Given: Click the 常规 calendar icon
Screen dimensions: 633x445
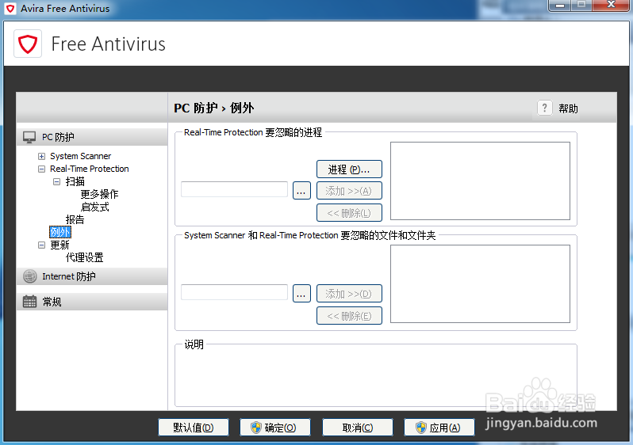Looking at the screenshot, I should [x=29, y=302].
